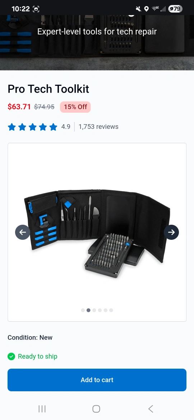Select the third carousel dot indicator
Image resolution: width=194 pixels, height=420 pixels.
point(94,310)
